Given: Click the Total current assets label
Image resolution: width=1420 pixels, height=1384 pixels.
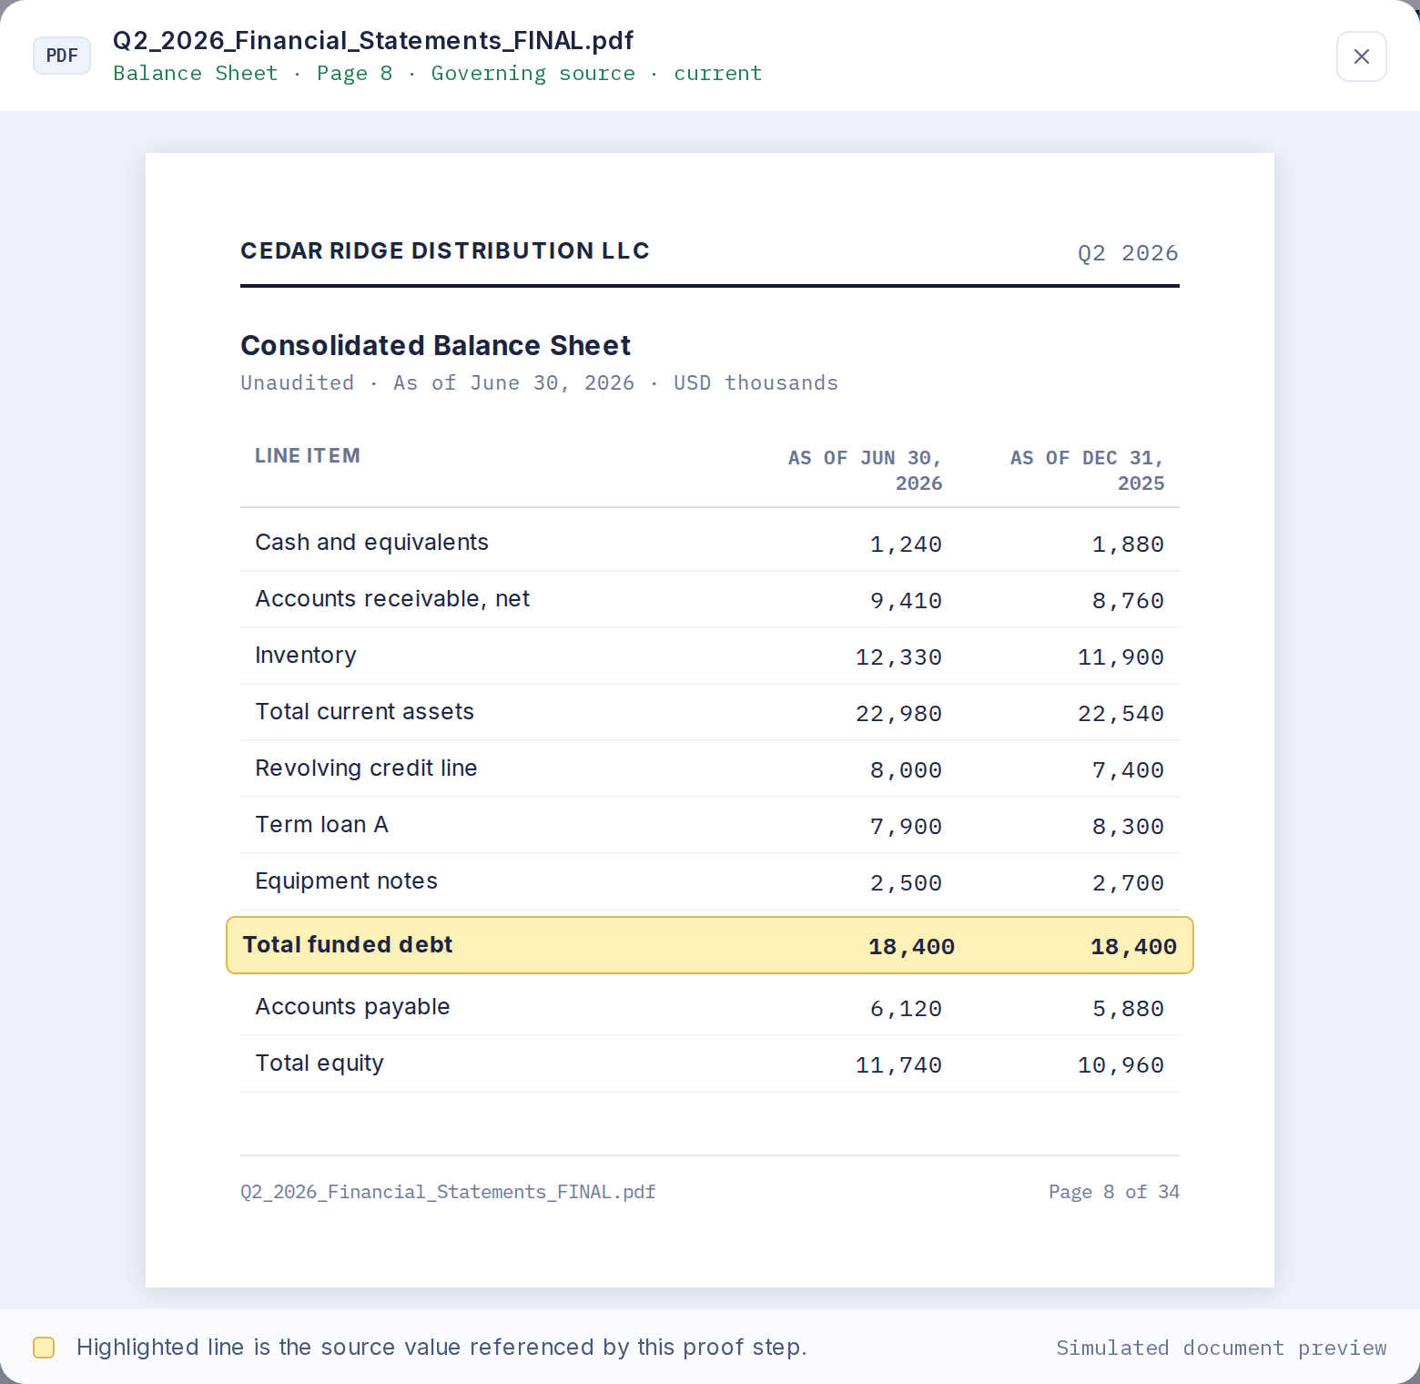Looking at the screenshot, I should click(365, 712).
